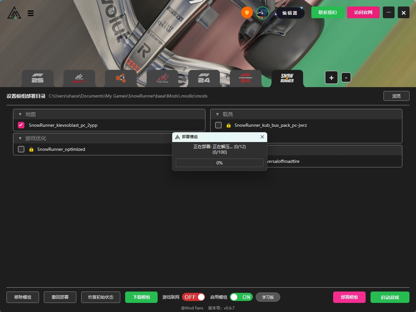Collapse the 载具 category section
The image size is (416, 312).
217,114
